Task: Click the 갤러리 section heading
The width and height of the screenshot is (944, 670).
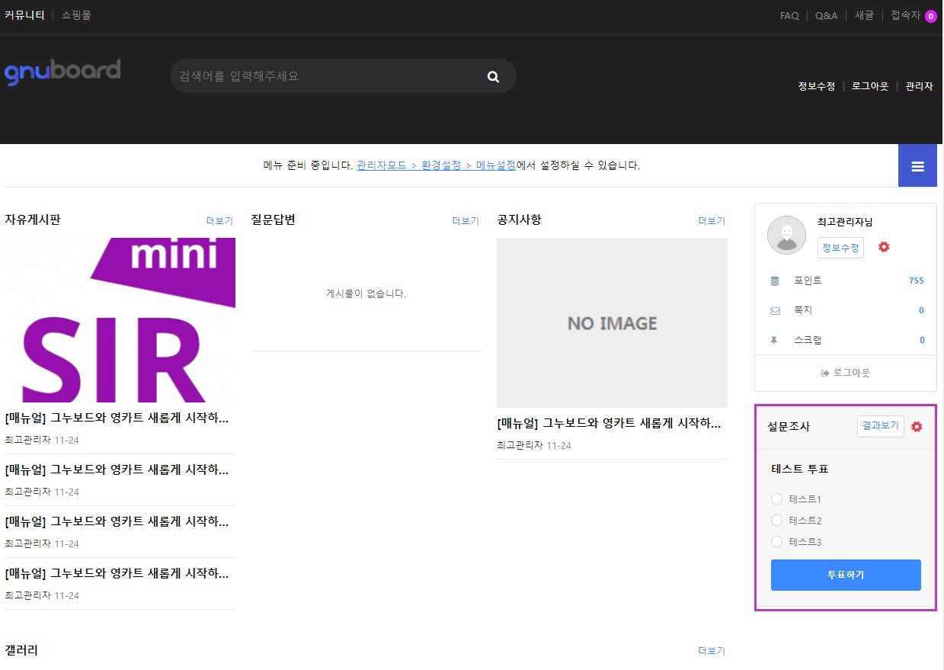Action: coord(21,650)
